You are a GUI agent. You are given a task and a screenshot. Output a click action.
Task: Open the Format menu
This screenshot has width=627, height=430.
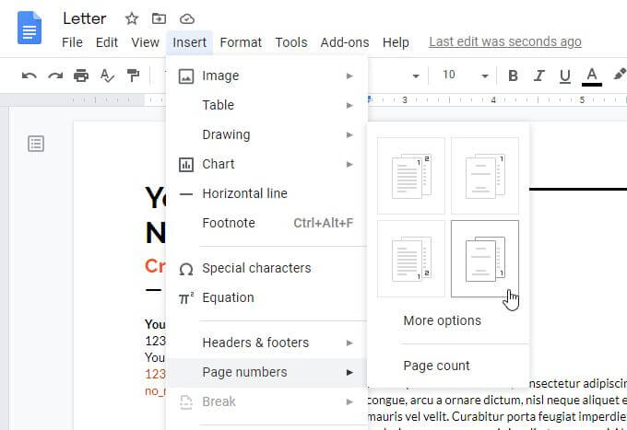(241, 41)
